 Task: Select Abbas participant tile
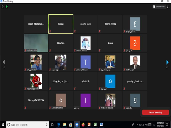point(61,24)
